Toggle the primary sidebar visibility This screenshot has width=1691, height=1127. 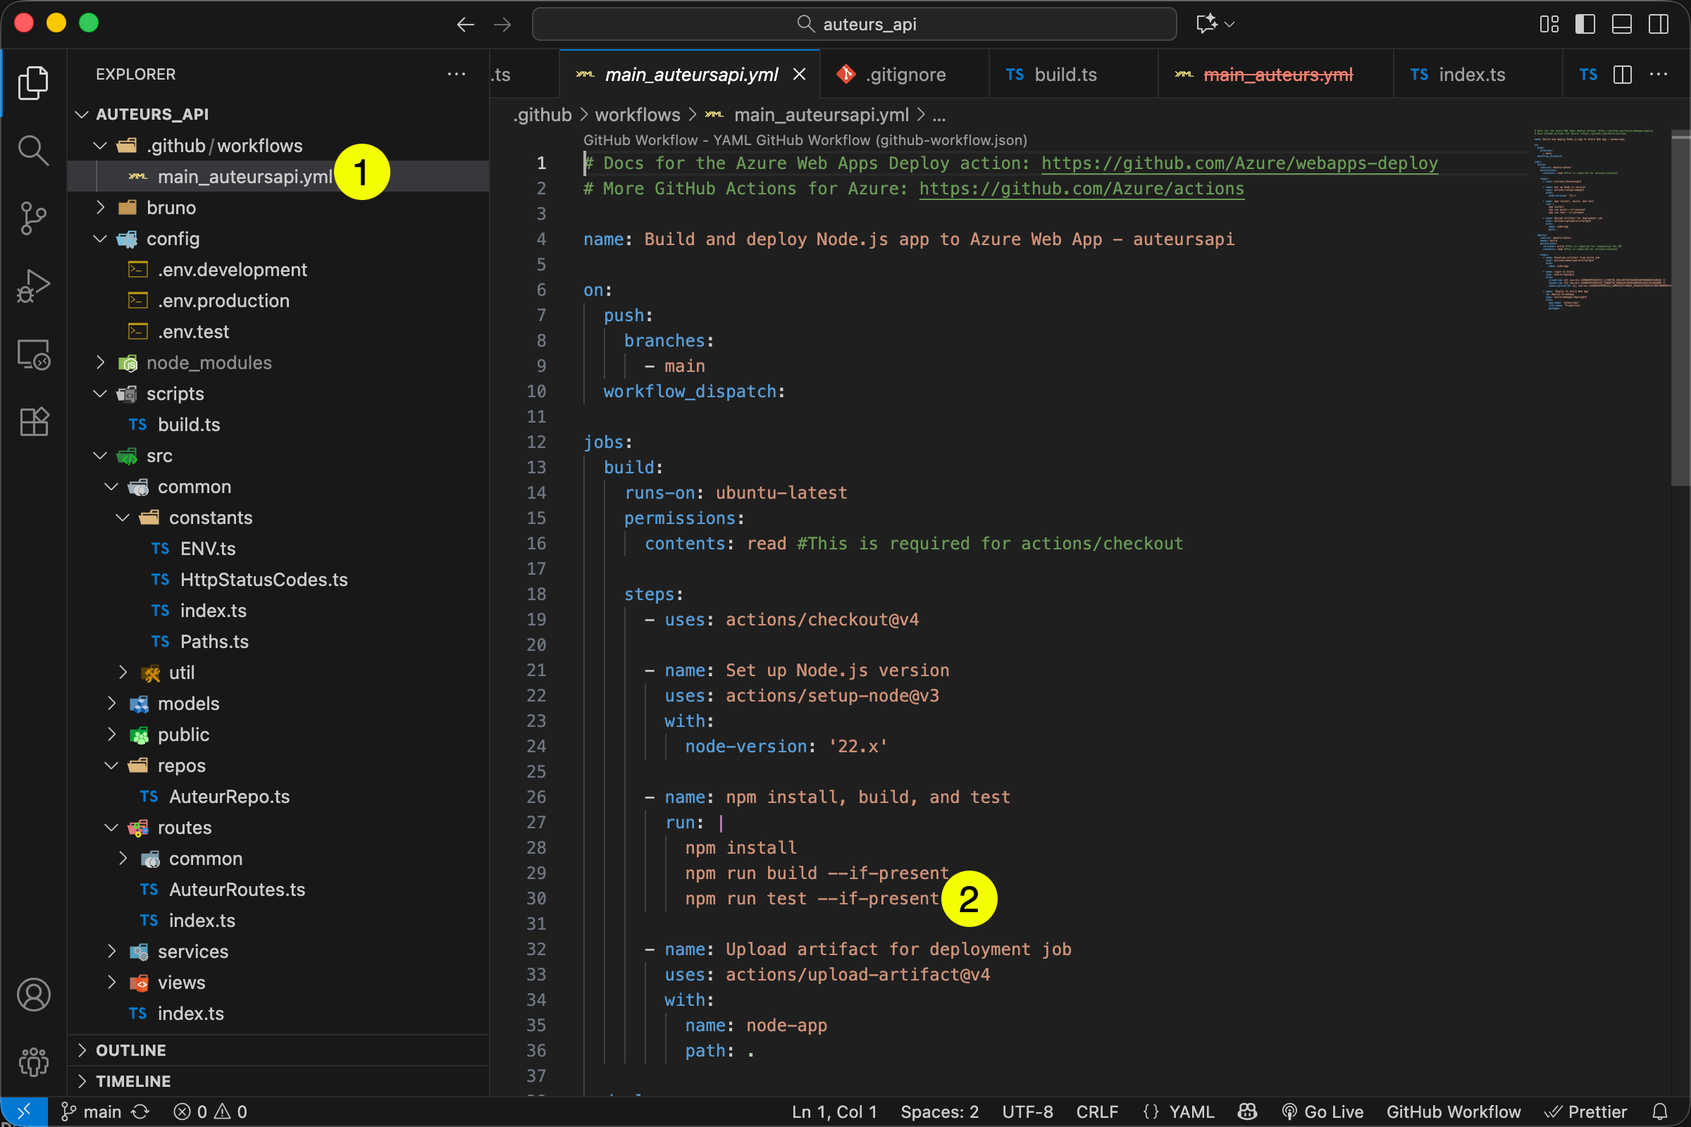(1585, 24)
